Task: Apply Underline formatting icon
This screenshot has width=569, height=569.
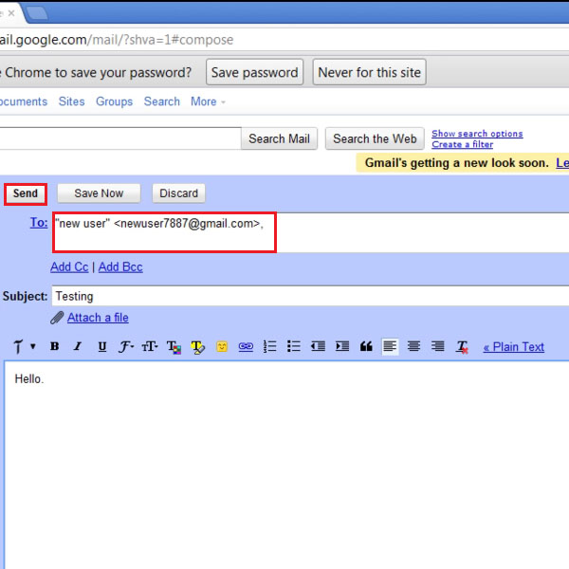Action: (102, 347)
